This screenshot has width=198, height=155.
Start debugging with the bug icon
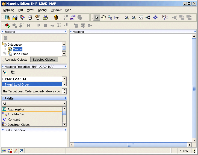click(x=7, y=25)
